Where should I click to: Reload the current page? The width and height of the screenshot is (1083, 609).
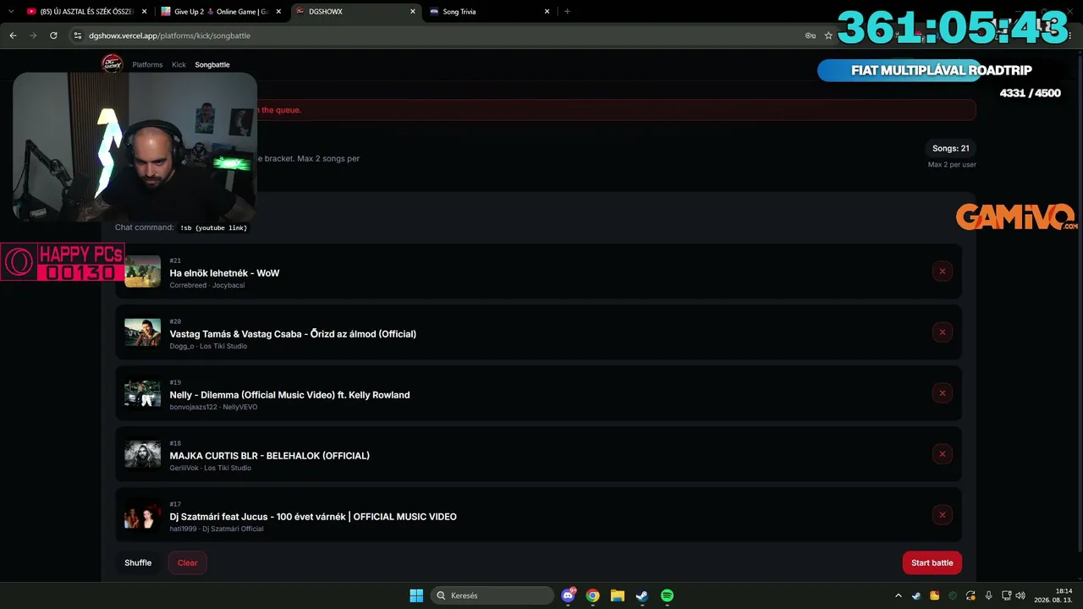pyautogui.click(x=53, y=36)
